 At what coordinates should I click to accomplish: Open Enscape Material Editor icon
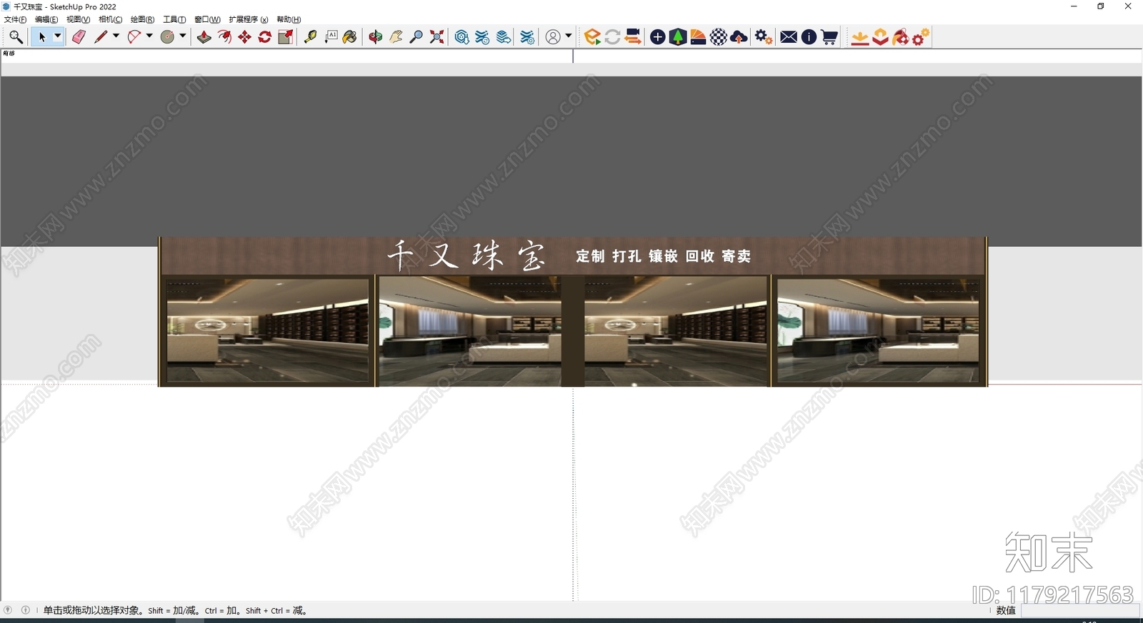coord(698,37)
